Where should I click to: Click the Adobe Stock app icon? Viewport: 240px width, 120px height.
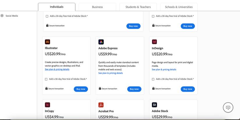154,105
